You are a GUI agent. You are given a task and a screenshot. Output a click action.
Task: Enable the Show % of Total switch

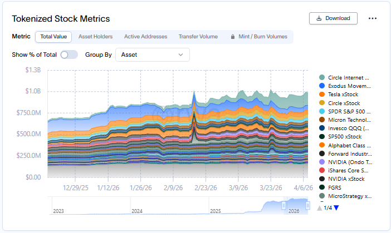coord(69,54)
